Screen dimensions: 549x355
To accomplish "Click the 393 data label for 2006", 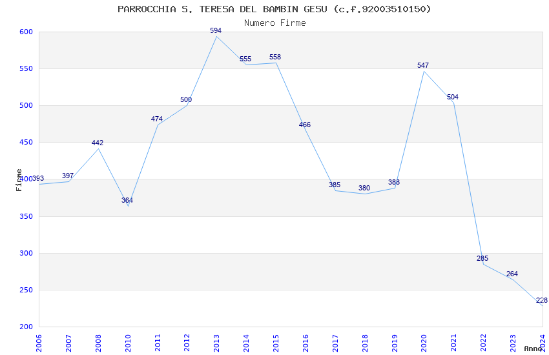I will coord(38,179).
